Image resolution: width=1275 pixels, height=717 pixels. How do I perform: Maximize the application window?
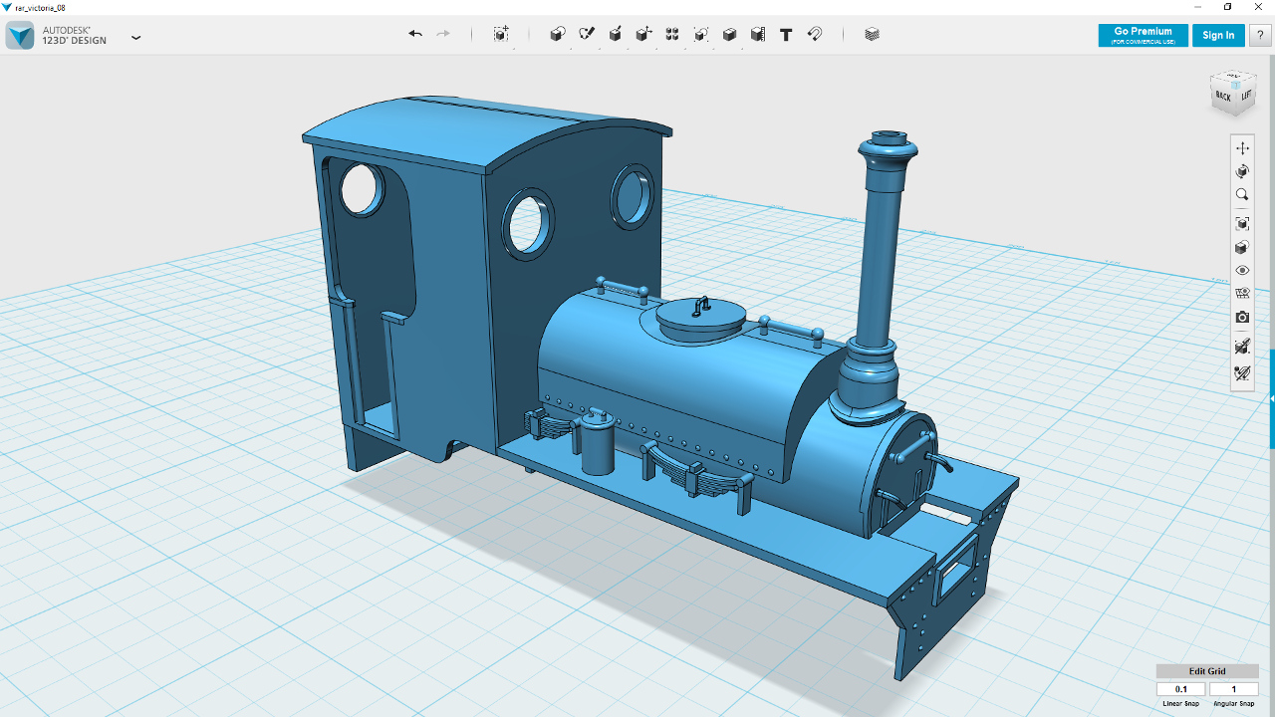coord(1227,7)
